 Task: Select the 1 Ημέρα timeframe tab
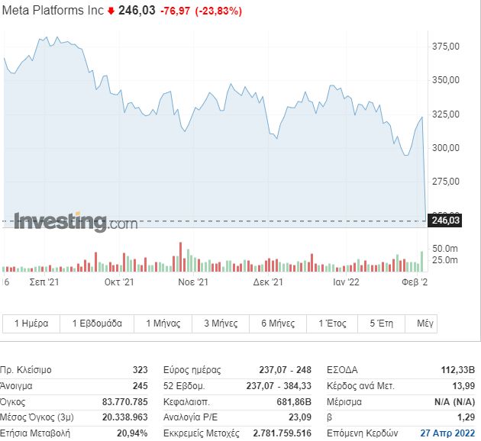(31, 324)
